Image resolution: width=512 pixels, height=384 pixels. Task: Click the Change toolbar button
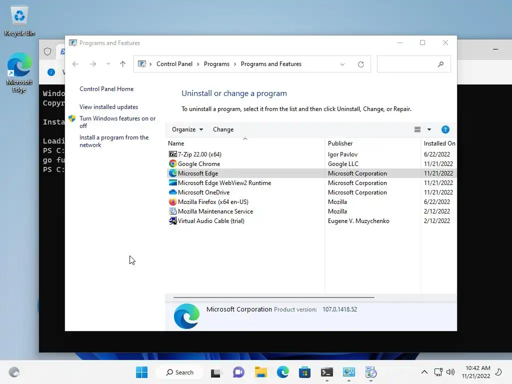[223, 129]
